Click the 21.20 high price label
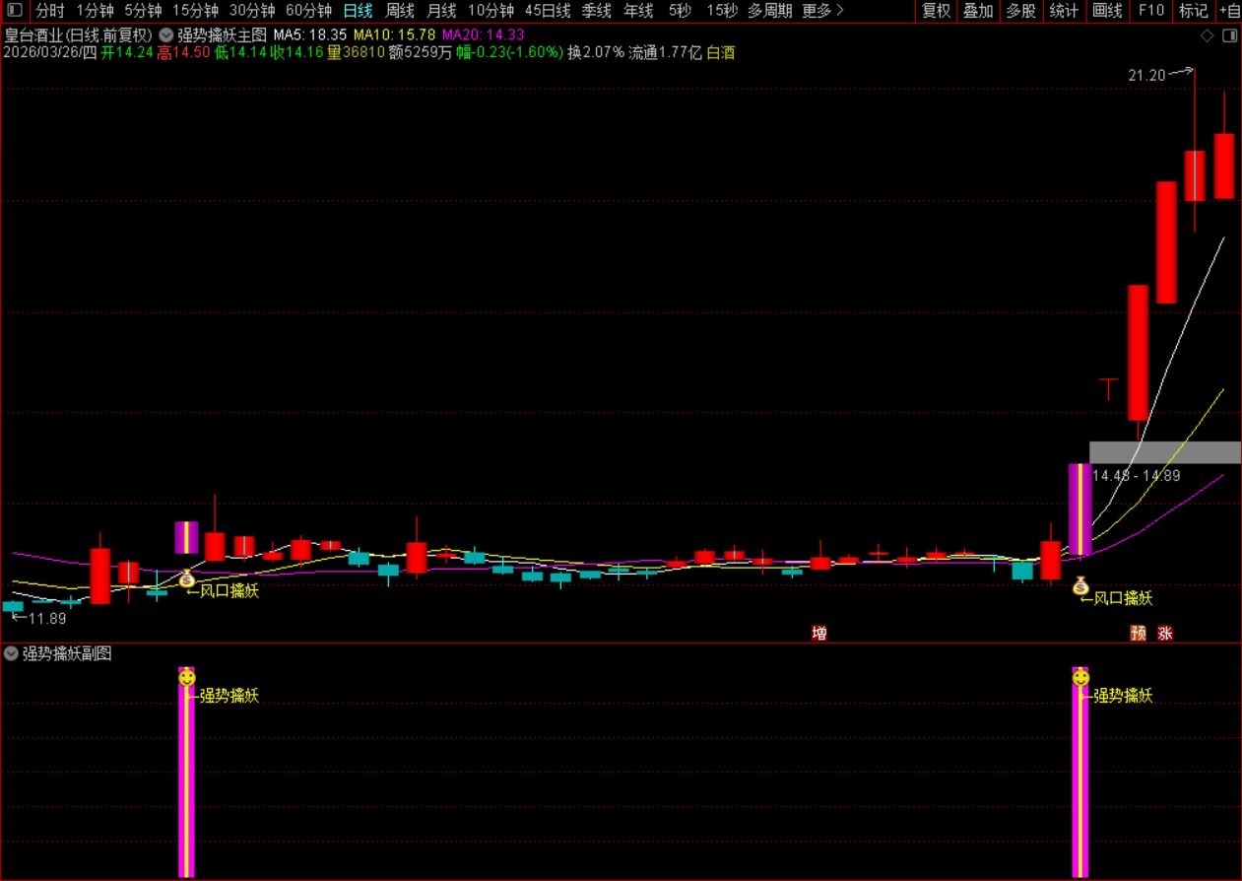This screenshot has width=1242, height=881. [x=1147, y=75]
